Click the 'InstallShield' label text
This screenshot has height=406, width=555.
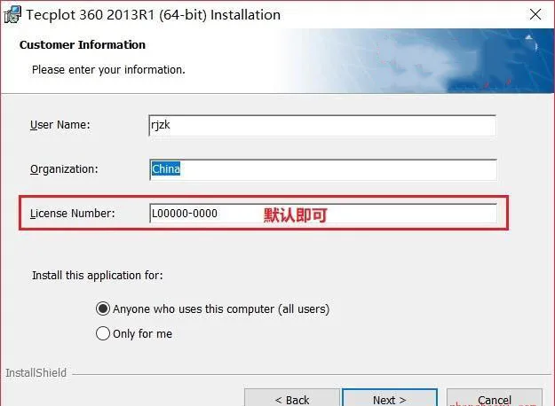36,373
